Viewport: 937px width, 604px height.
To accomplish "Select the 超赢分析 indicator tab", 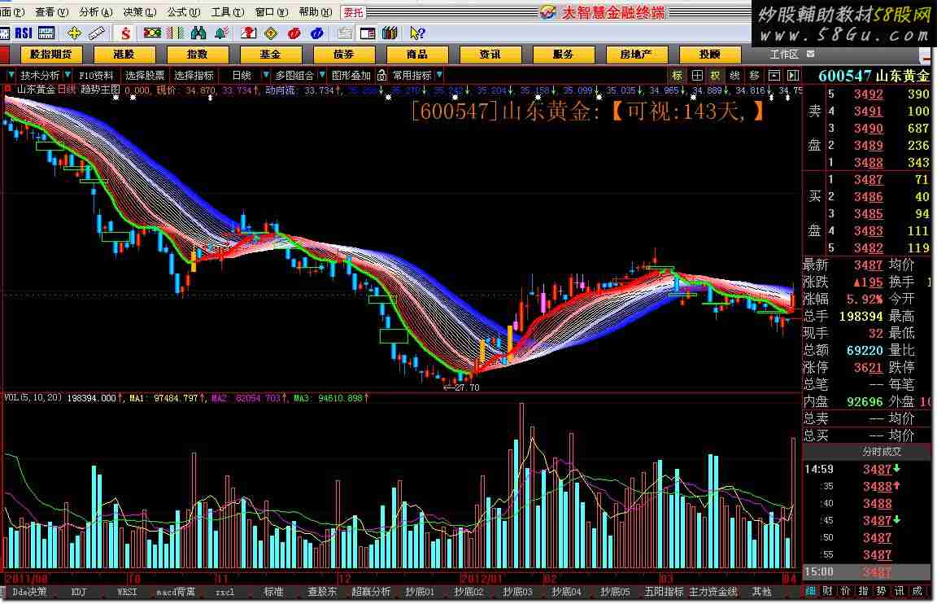I will [371, 592].
